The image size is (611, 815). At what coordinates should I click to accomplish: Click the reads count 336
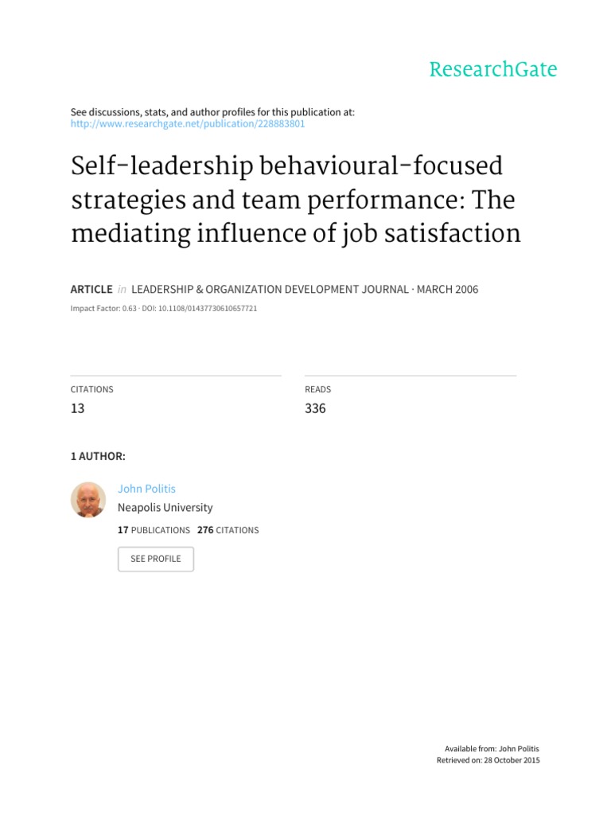(315, 409)
